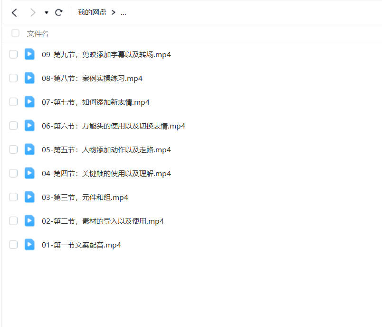The width and height of the screenshot is (382, 327).
Task: Open 06-第六节：万能头的使用以及切换表情.mp4
Action: tap(113, 126)
